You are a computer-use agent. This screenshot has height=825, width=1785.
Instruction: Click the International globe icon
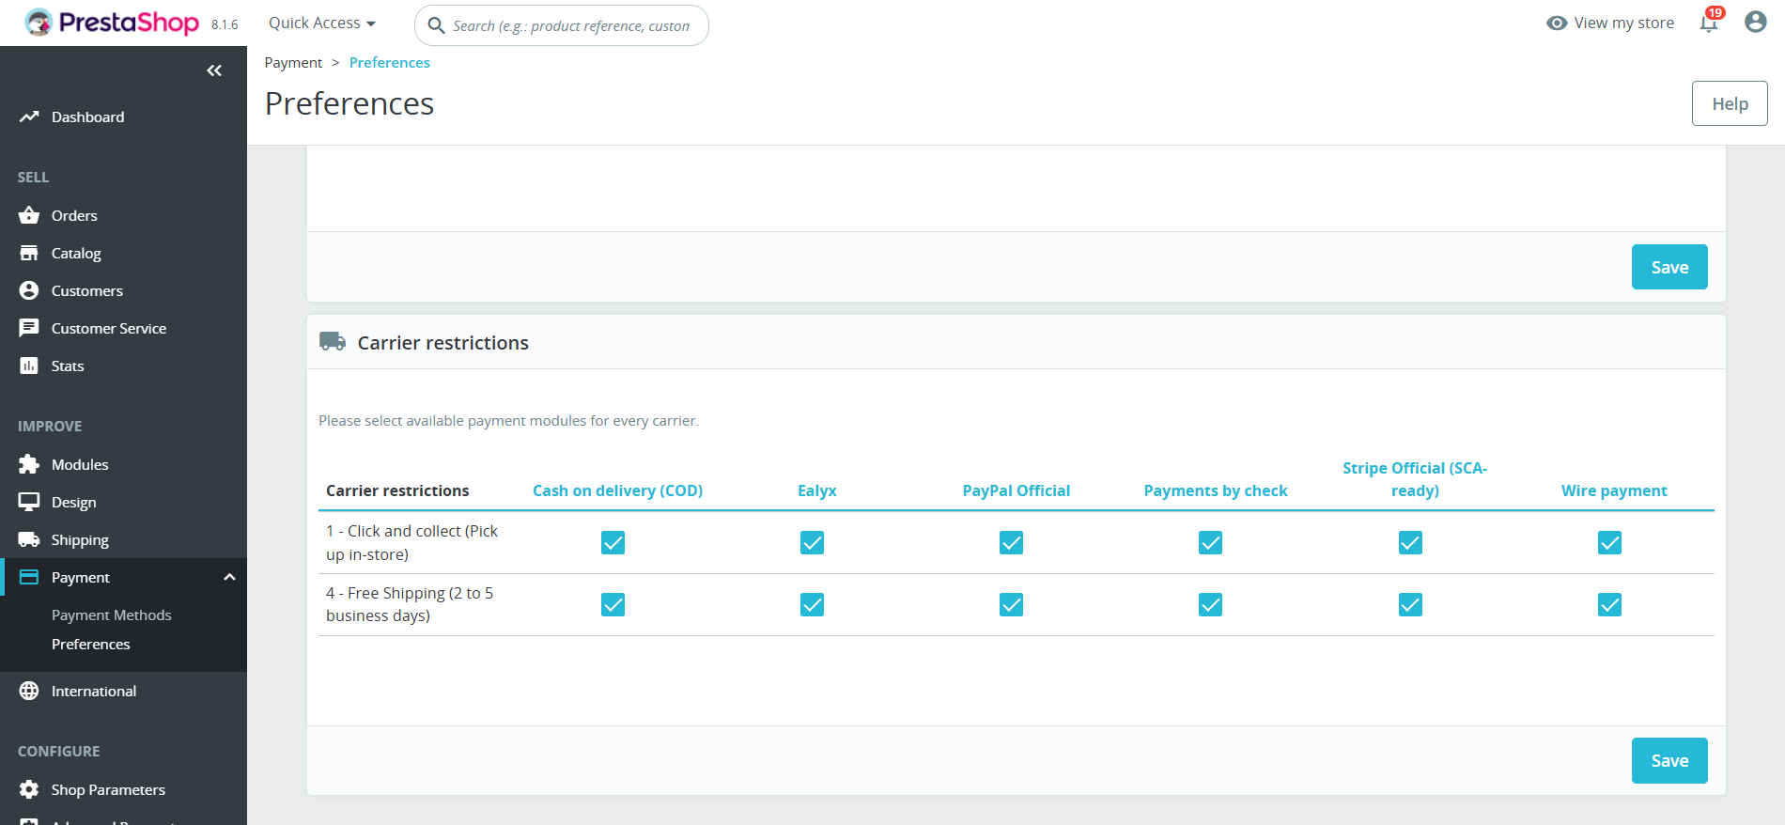point(29,691)
